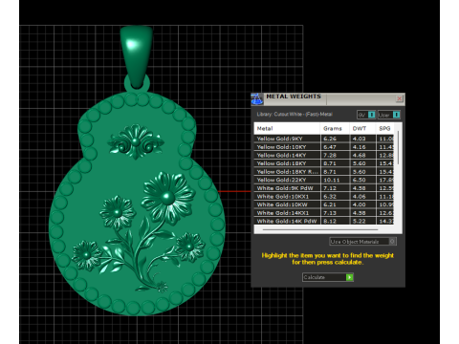Click the 7.28 grams value
459x344 pixels.
pos(330,155)
